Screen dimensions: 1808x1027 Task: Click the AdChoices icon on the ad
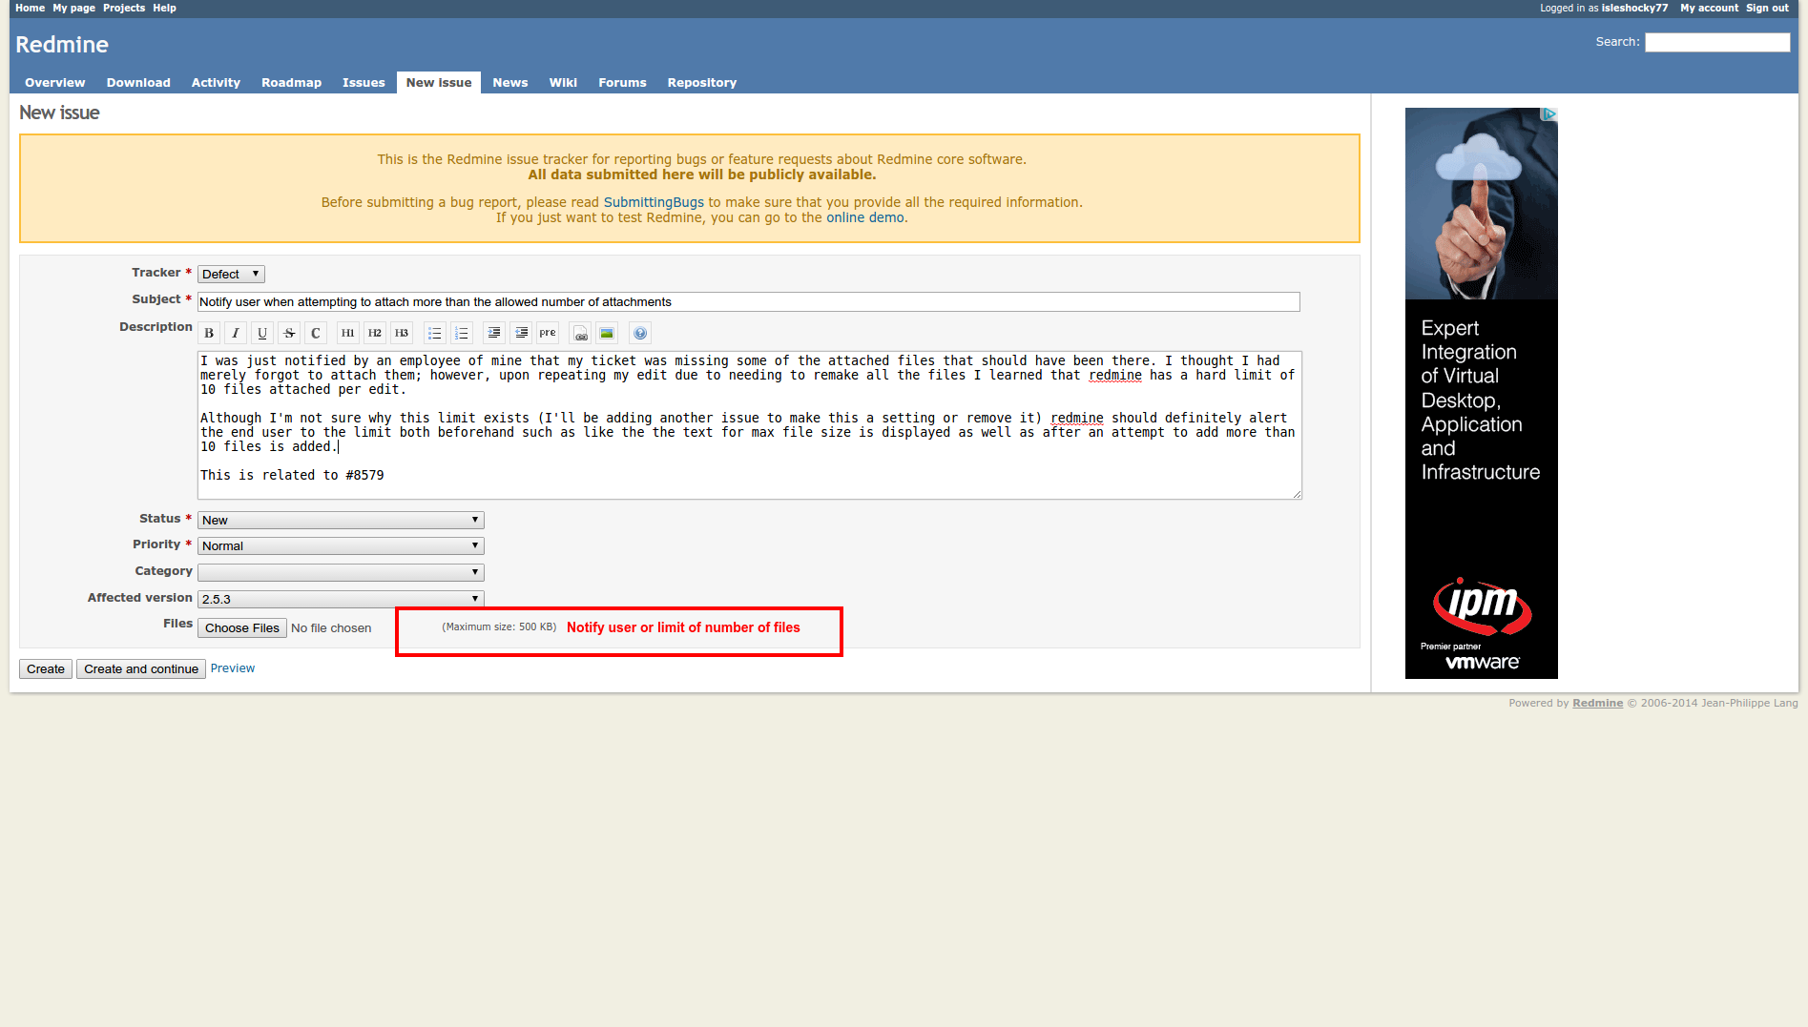pos(1549,114)
